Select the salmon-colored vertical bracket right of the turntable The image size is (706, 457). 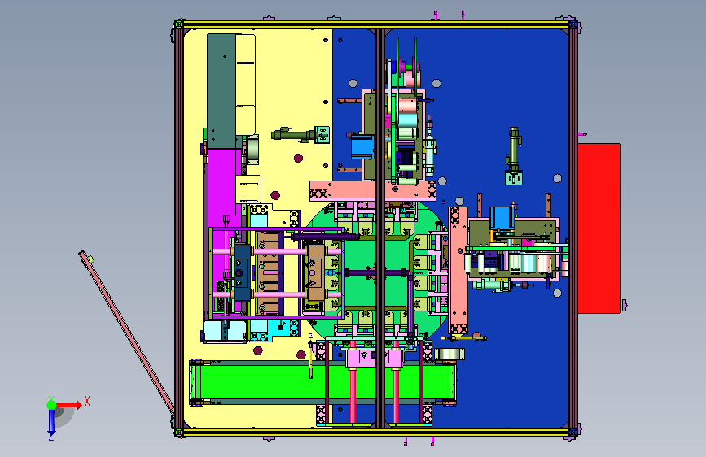[x=458, y=270]
